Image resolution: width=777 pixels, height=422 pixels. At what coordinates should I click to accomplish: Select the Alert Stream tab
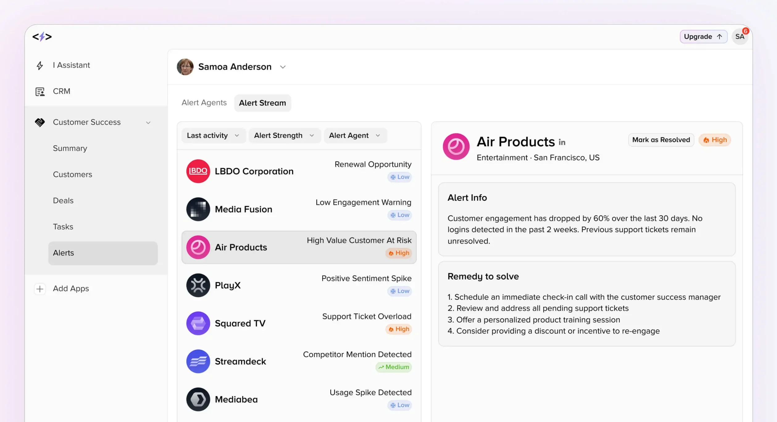tap(262, 103)
